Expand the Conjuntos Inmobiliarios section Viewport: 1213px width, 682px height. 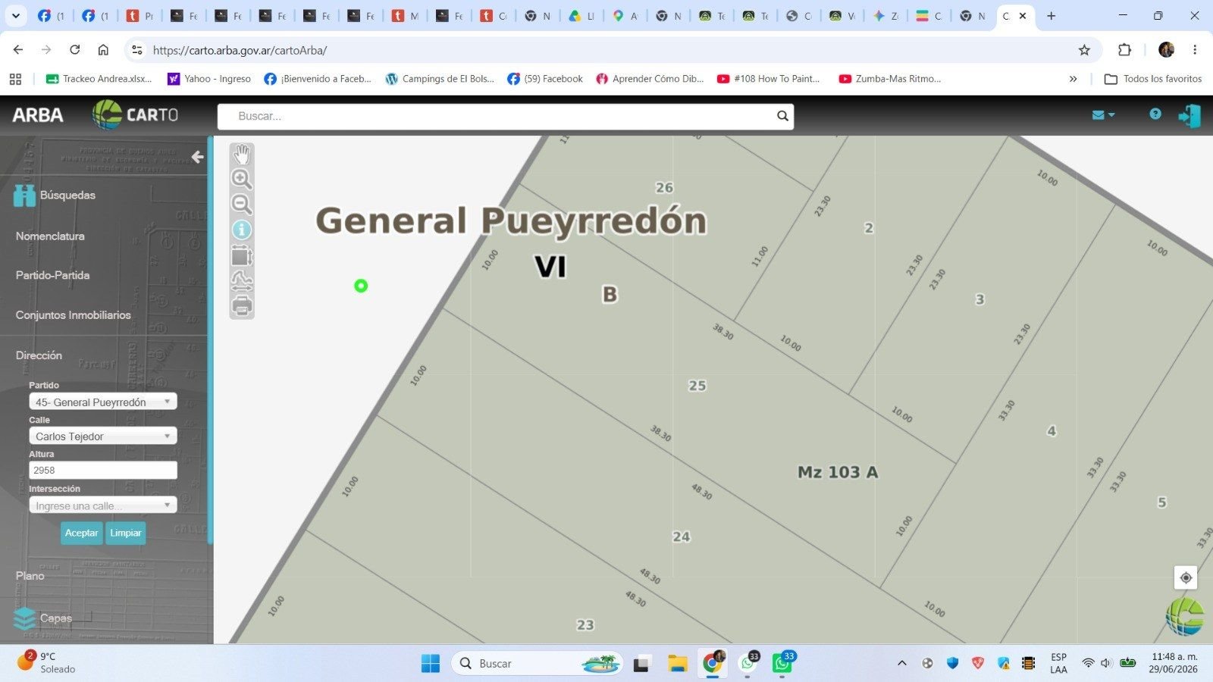tap(73, 315)
